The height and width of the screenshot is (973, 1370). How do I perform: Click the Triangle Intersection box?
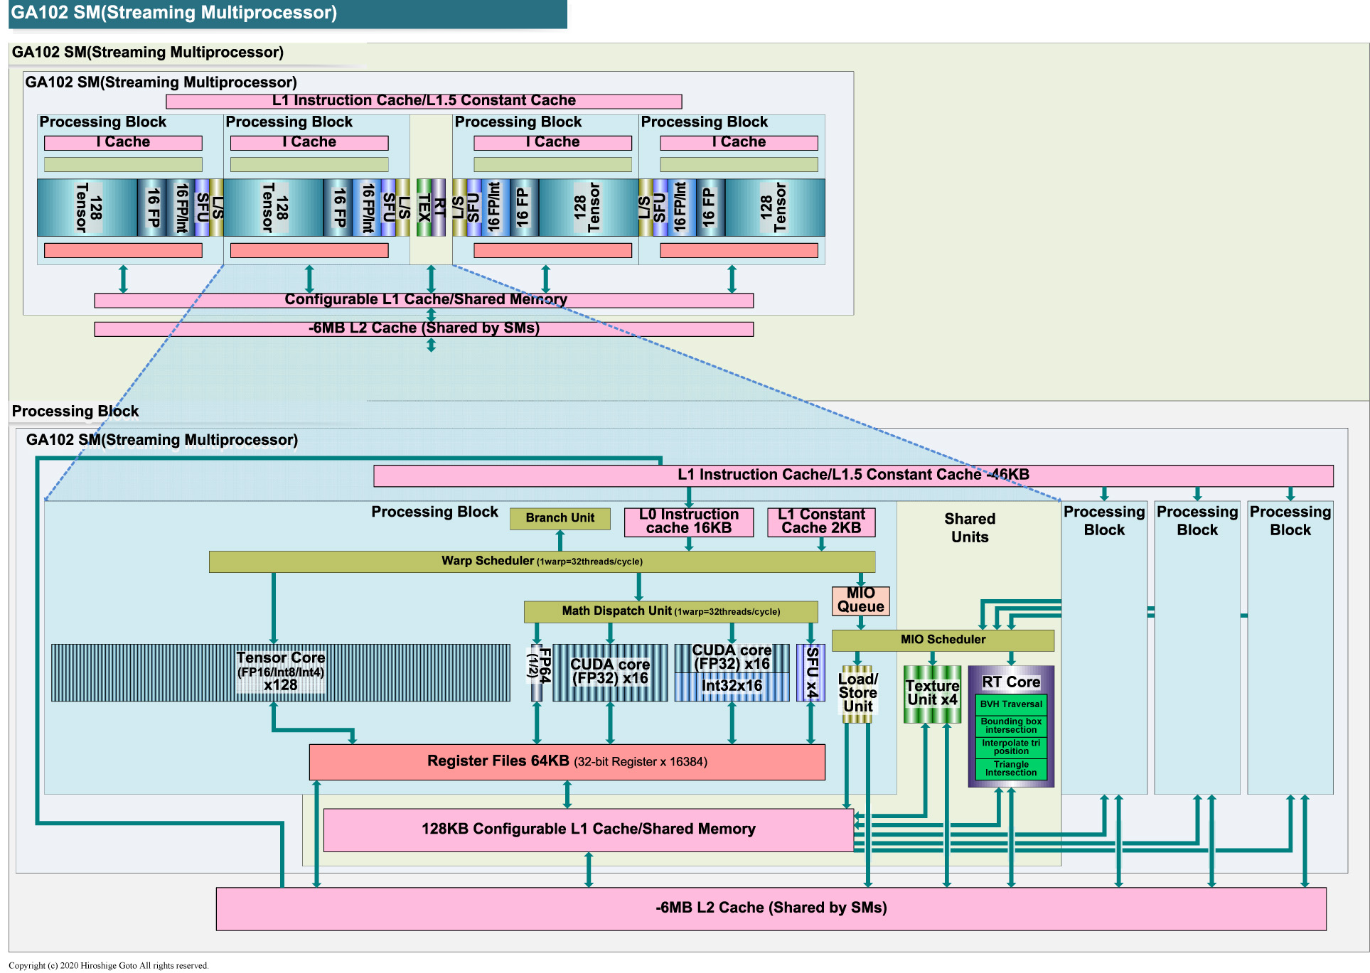pyautogui.click(x=1010, y=769)
